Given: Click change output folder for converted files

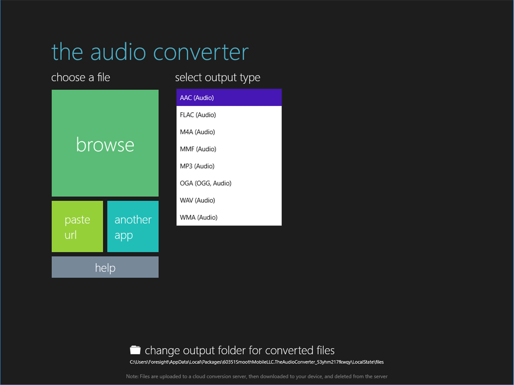Looking at the screenshot, I should 240,350.
